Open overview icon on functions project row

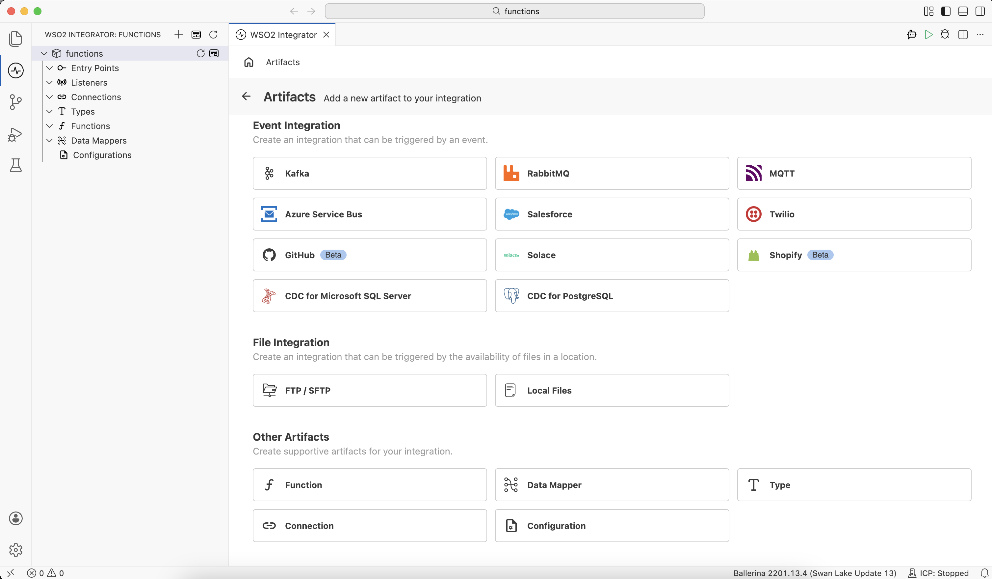click(x=214, y=54)
